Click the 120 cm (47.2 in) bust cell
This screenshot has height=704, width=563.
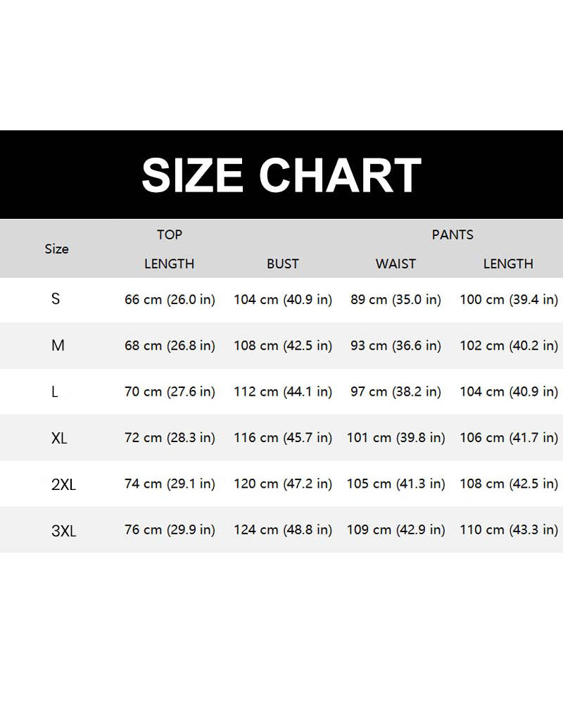coord(283,484)
